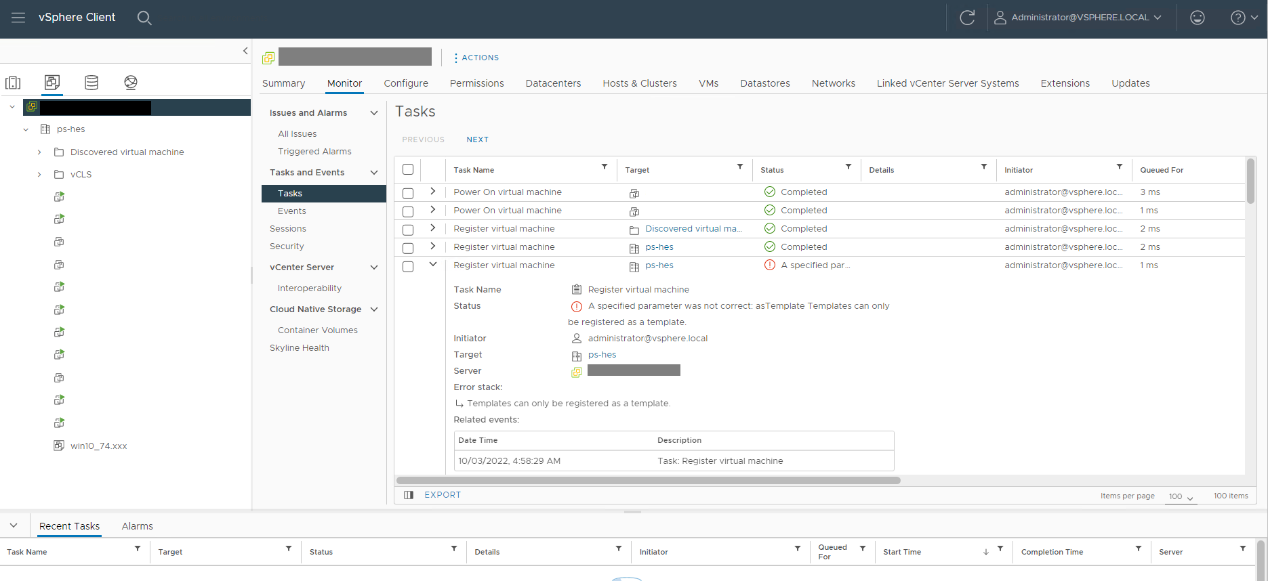Filter the Task Name column
The image size is (1268, 581).
[605, 167]
